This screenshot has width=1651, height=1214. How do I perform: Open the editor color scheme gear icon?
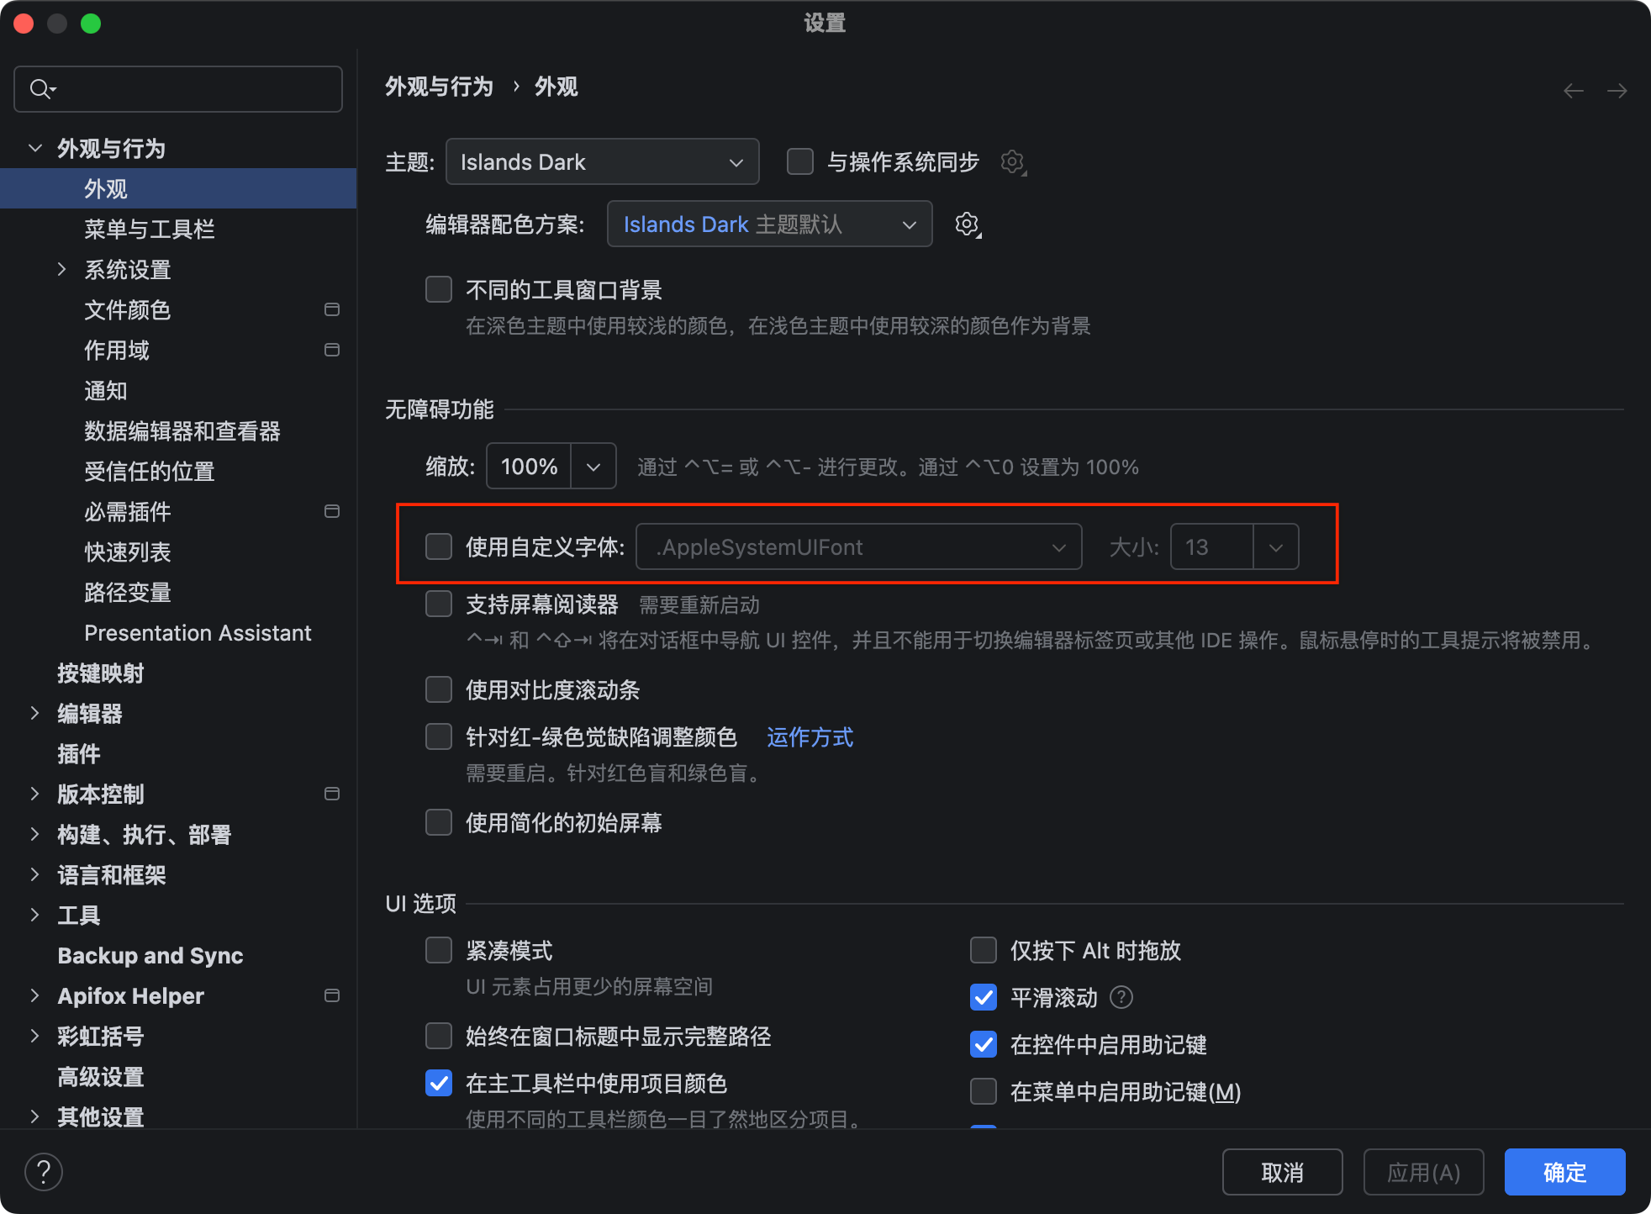967,224
